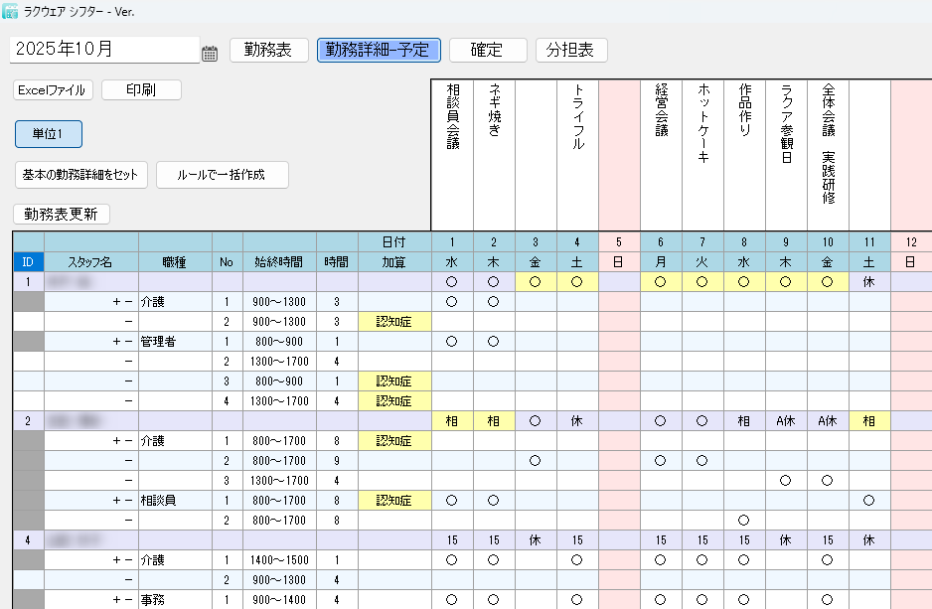932x609 pixels.
Task: Click the yellow 相 cell for staff 2 on day 1
Action: point(452,421)
